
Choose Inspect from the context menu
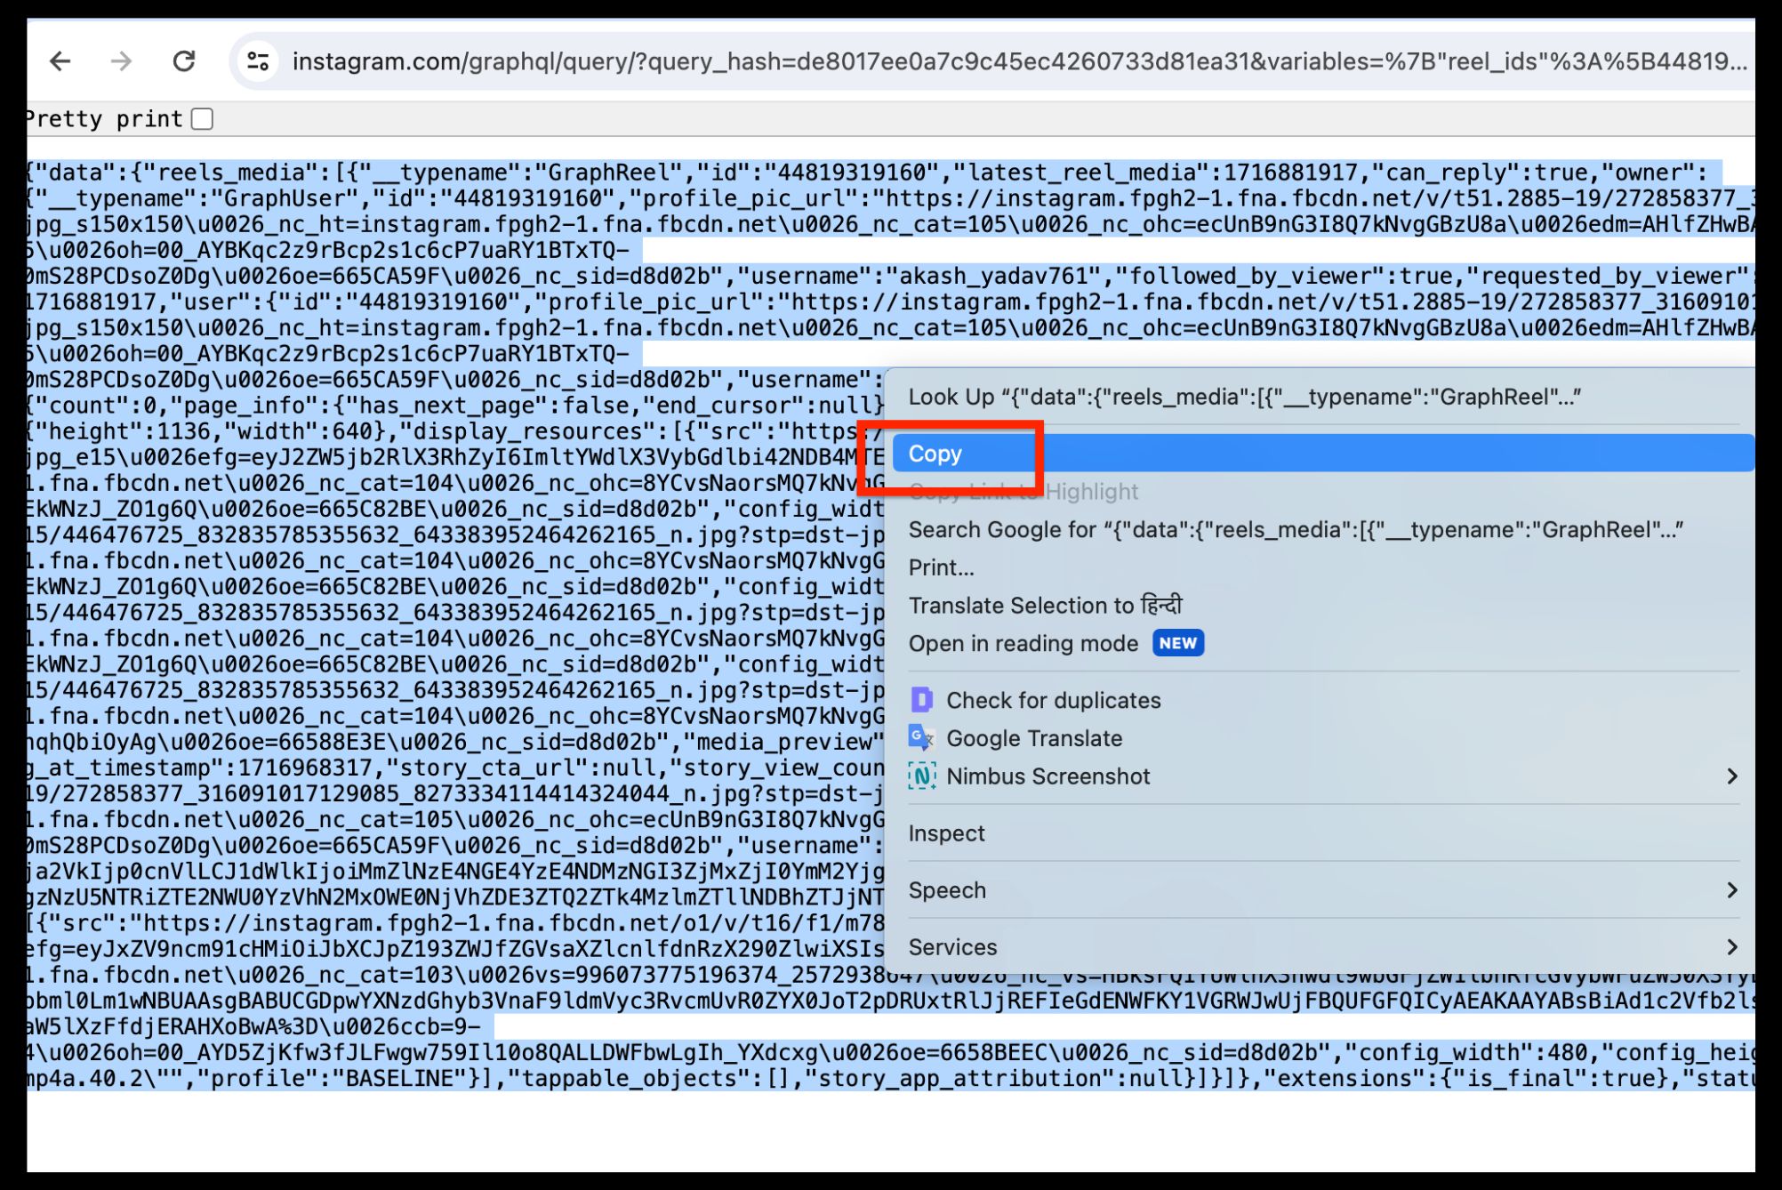pyautogui.click(x=1323, y=833)
